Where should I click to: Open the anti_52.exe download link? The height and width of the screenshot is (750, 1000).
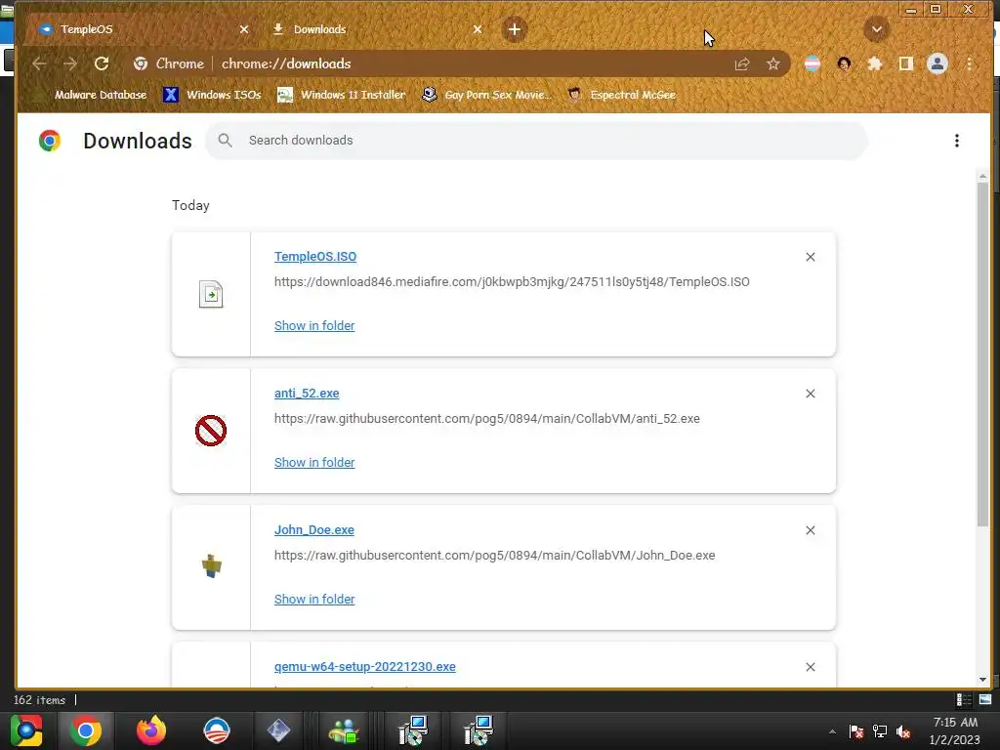(307, 394)
